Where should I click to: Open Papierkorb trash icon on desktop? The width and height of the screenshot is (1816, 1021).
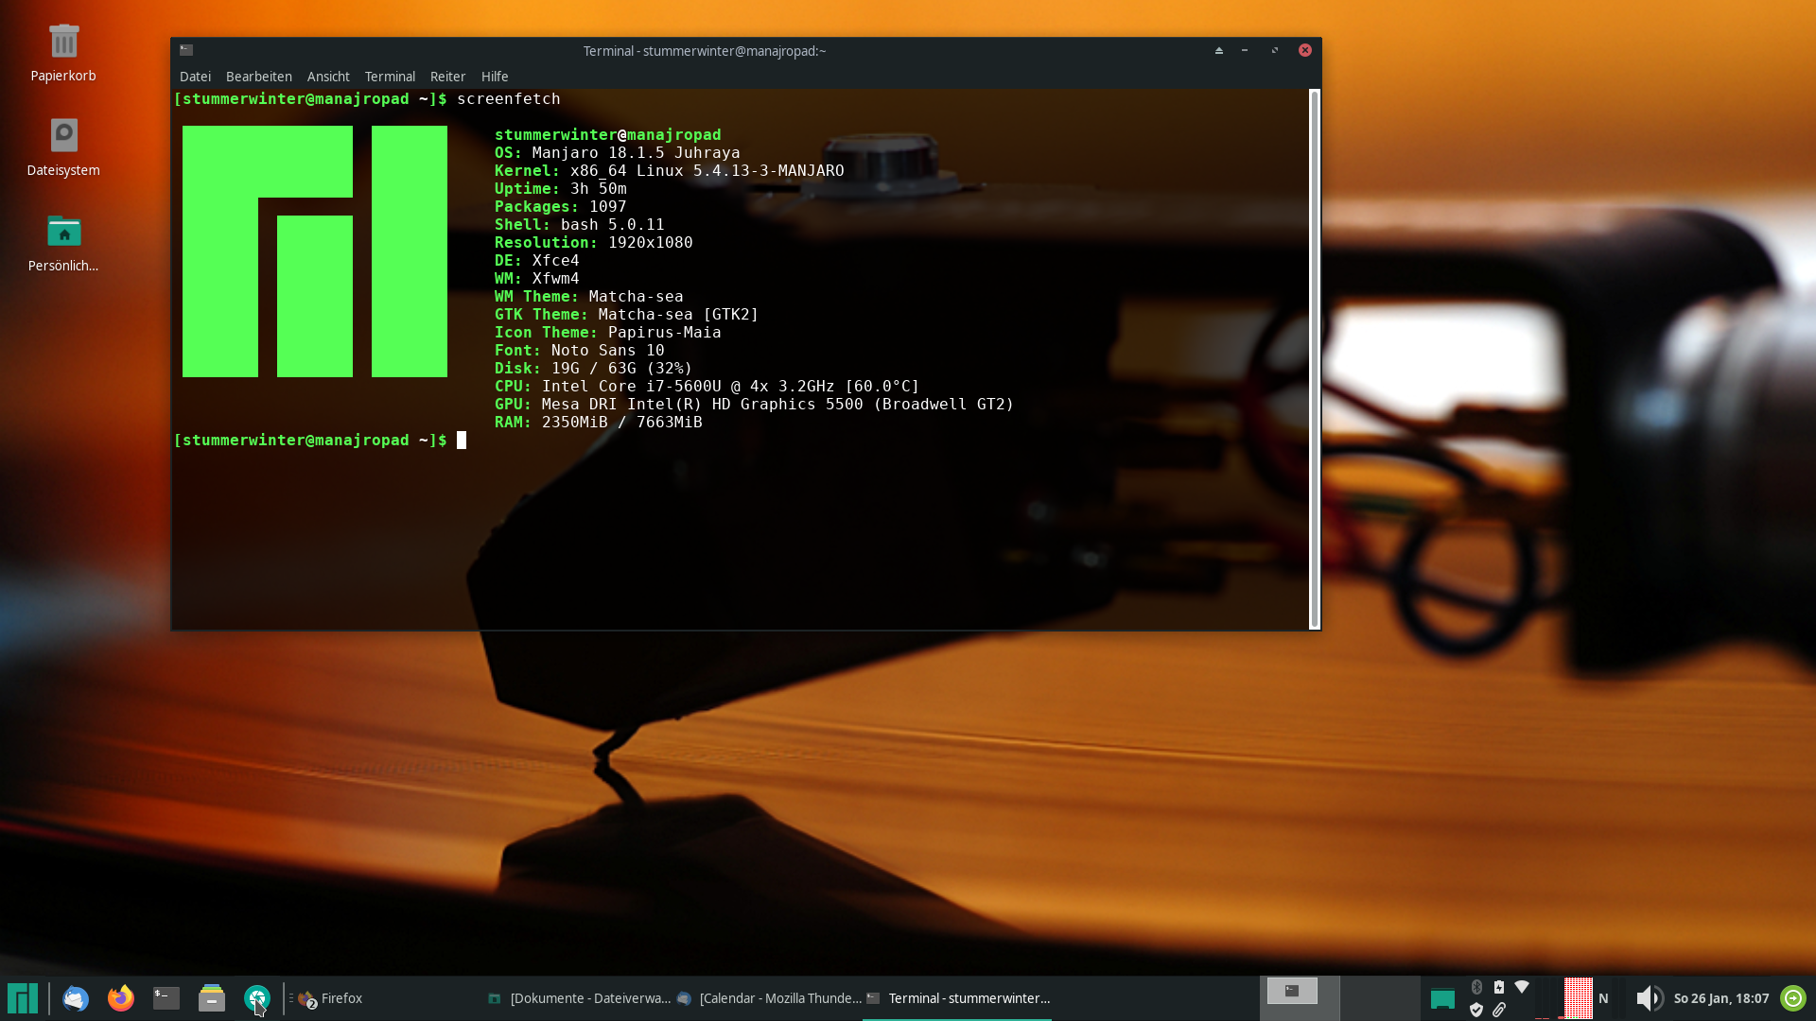click(63, 43)
